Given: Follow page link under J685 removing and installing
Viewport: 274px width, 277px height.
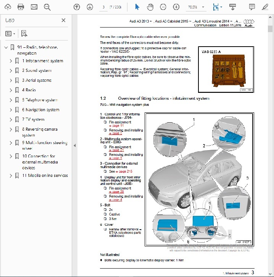Looking at the screenshot, I should (x=115, y=199).
